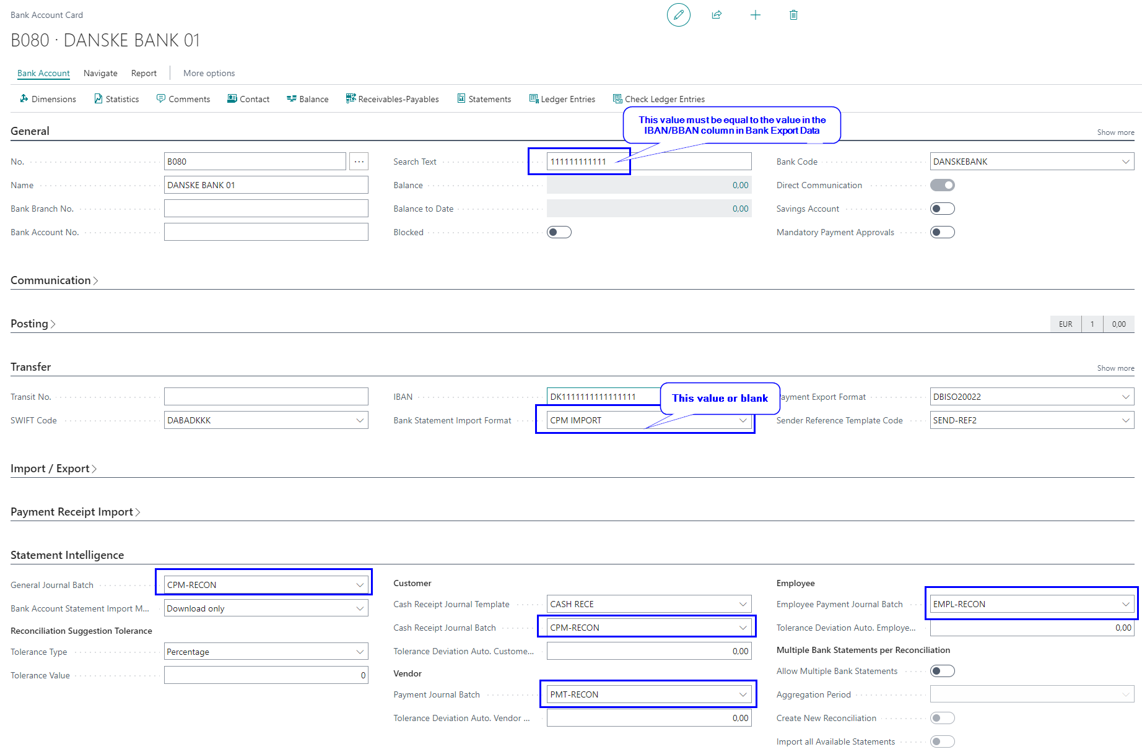Screen dimensions: 1142x752
Task: Open Dimensions from the action bar
Action: 48,99
